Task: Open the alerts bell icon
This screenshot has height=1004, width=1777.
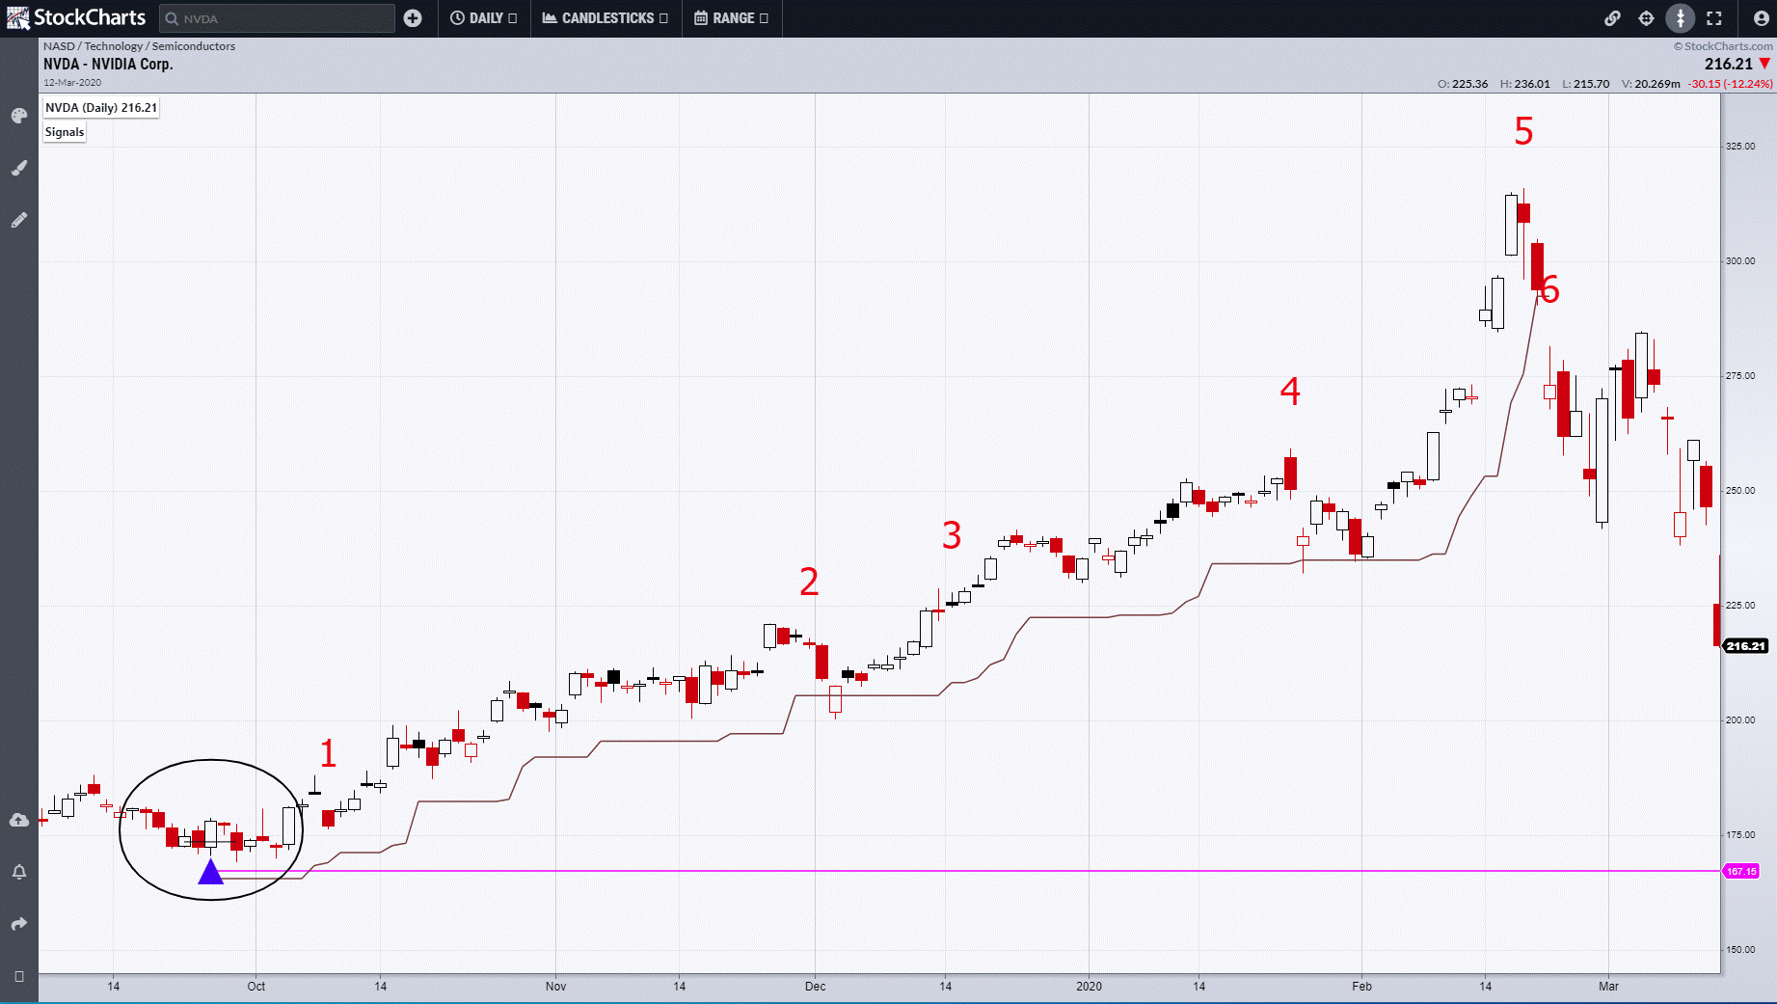Action: tap(19, 872)
